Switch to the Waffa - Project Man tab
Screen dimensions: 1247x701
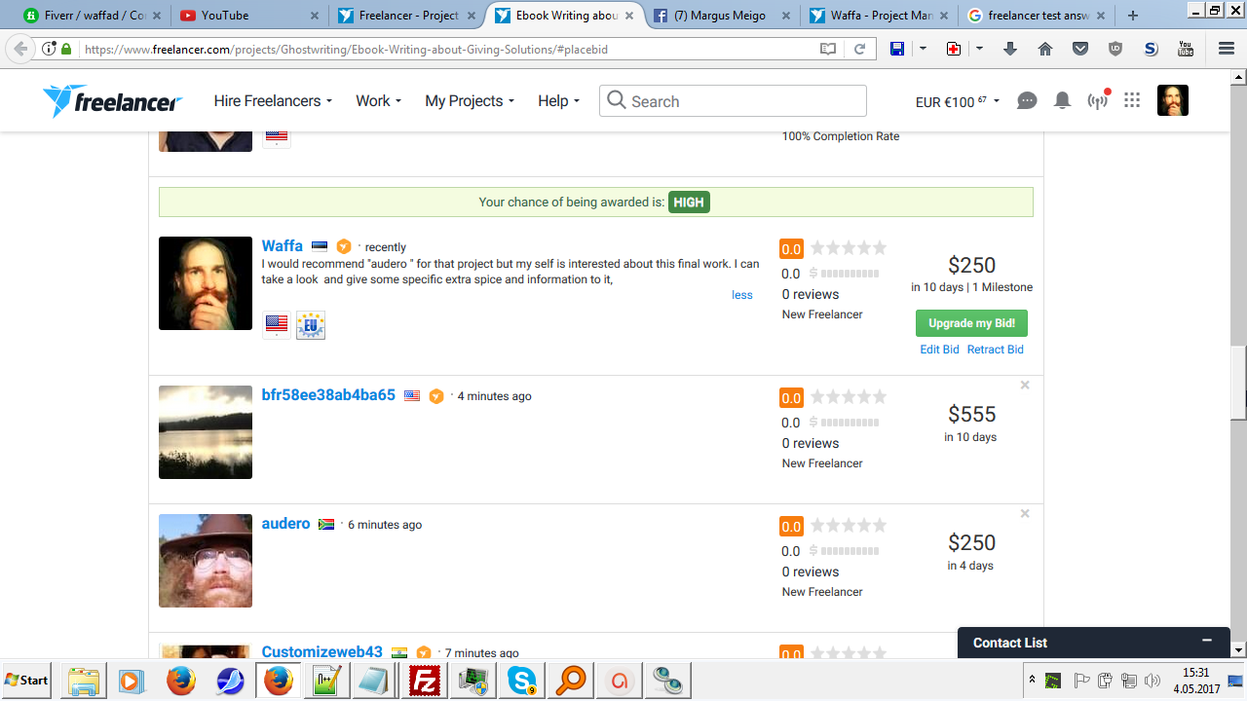pos(879,16)
